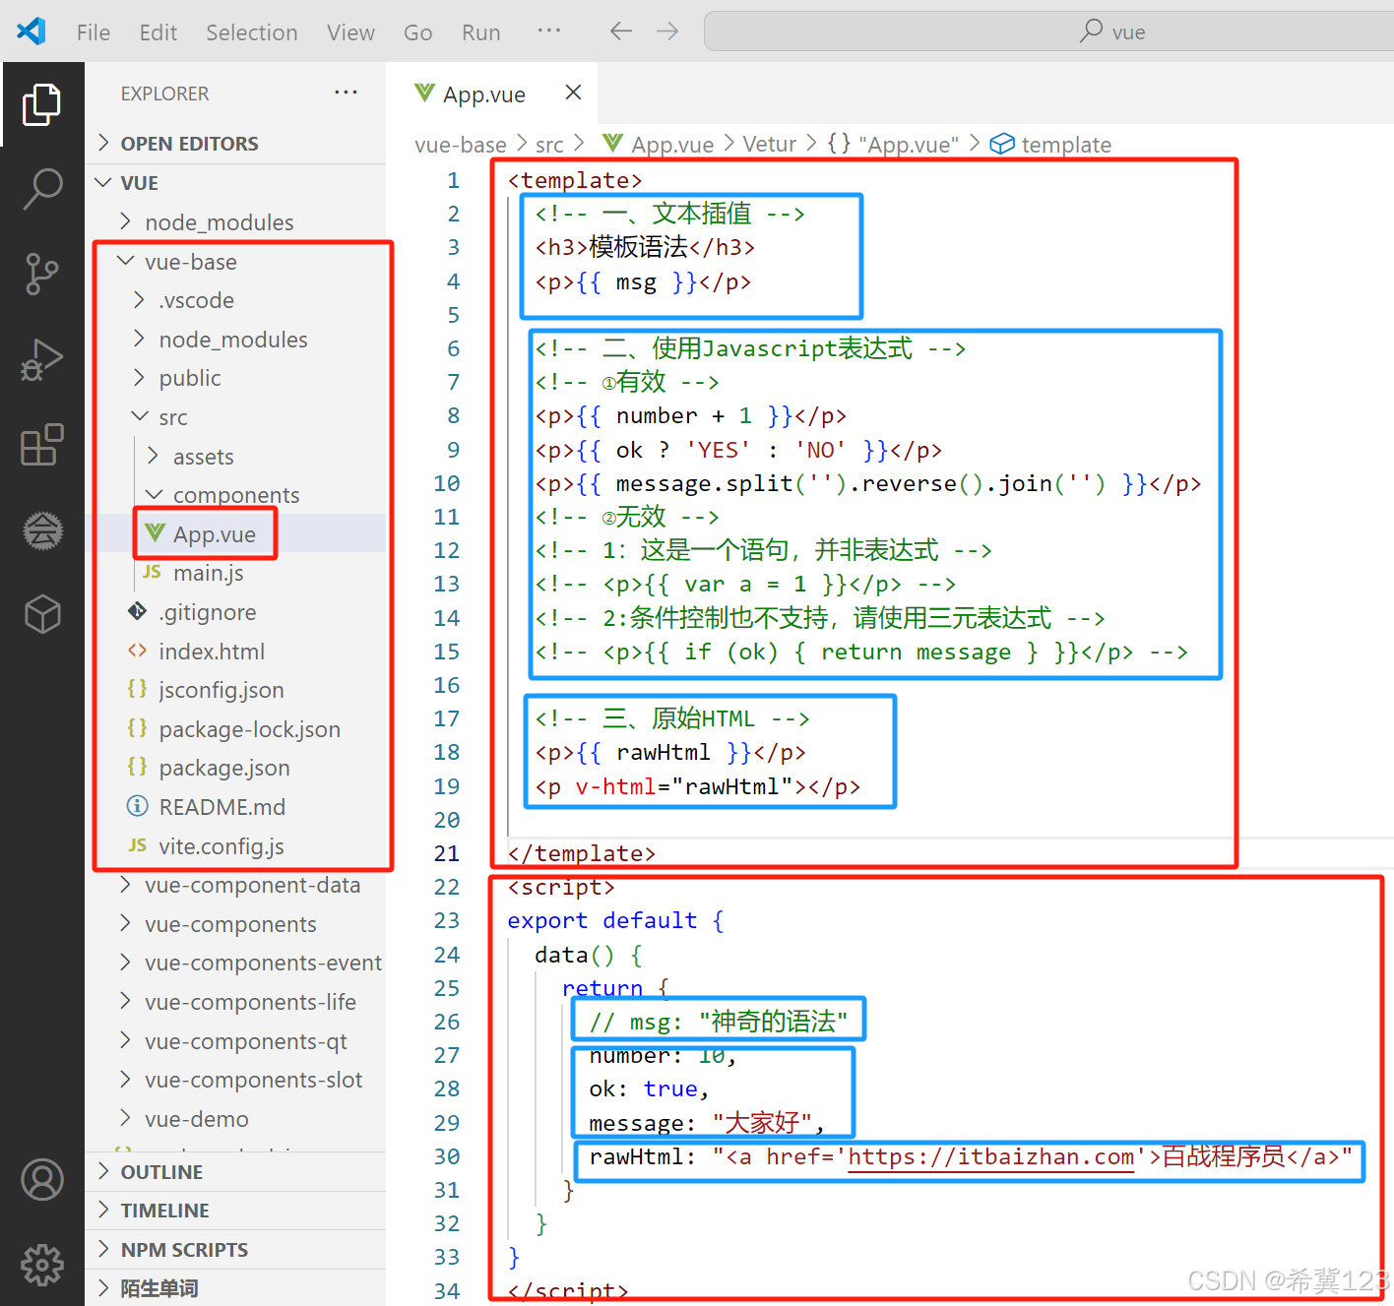Open README.md file
Screen dimensions: 1394x1306
236,807
